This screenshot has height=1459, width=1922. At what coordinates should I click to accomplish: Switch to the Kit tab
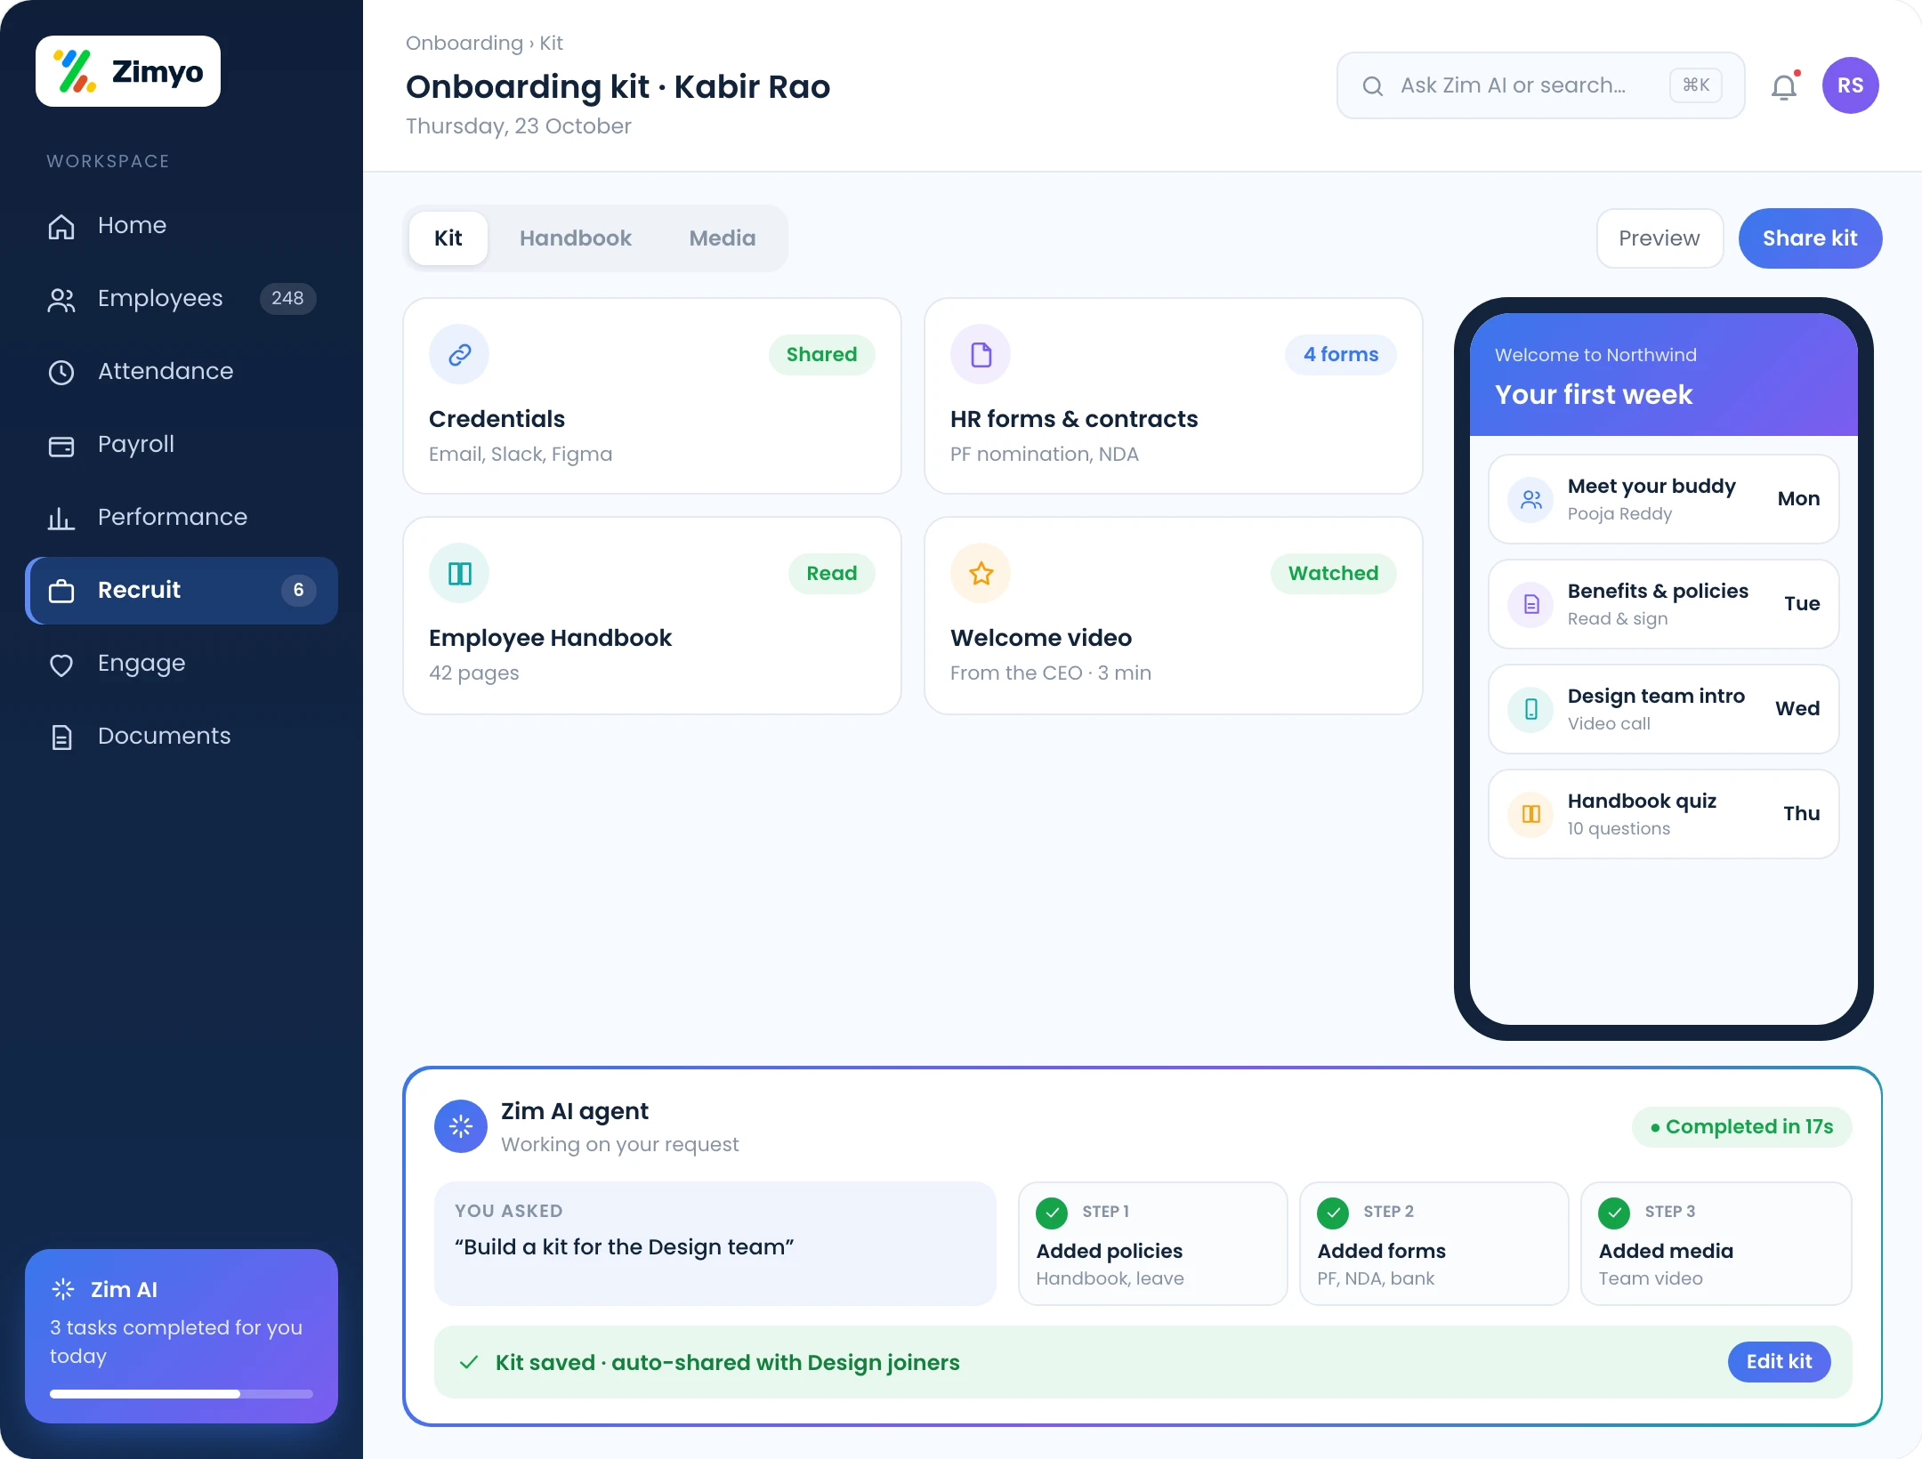(x=448, y=238)
